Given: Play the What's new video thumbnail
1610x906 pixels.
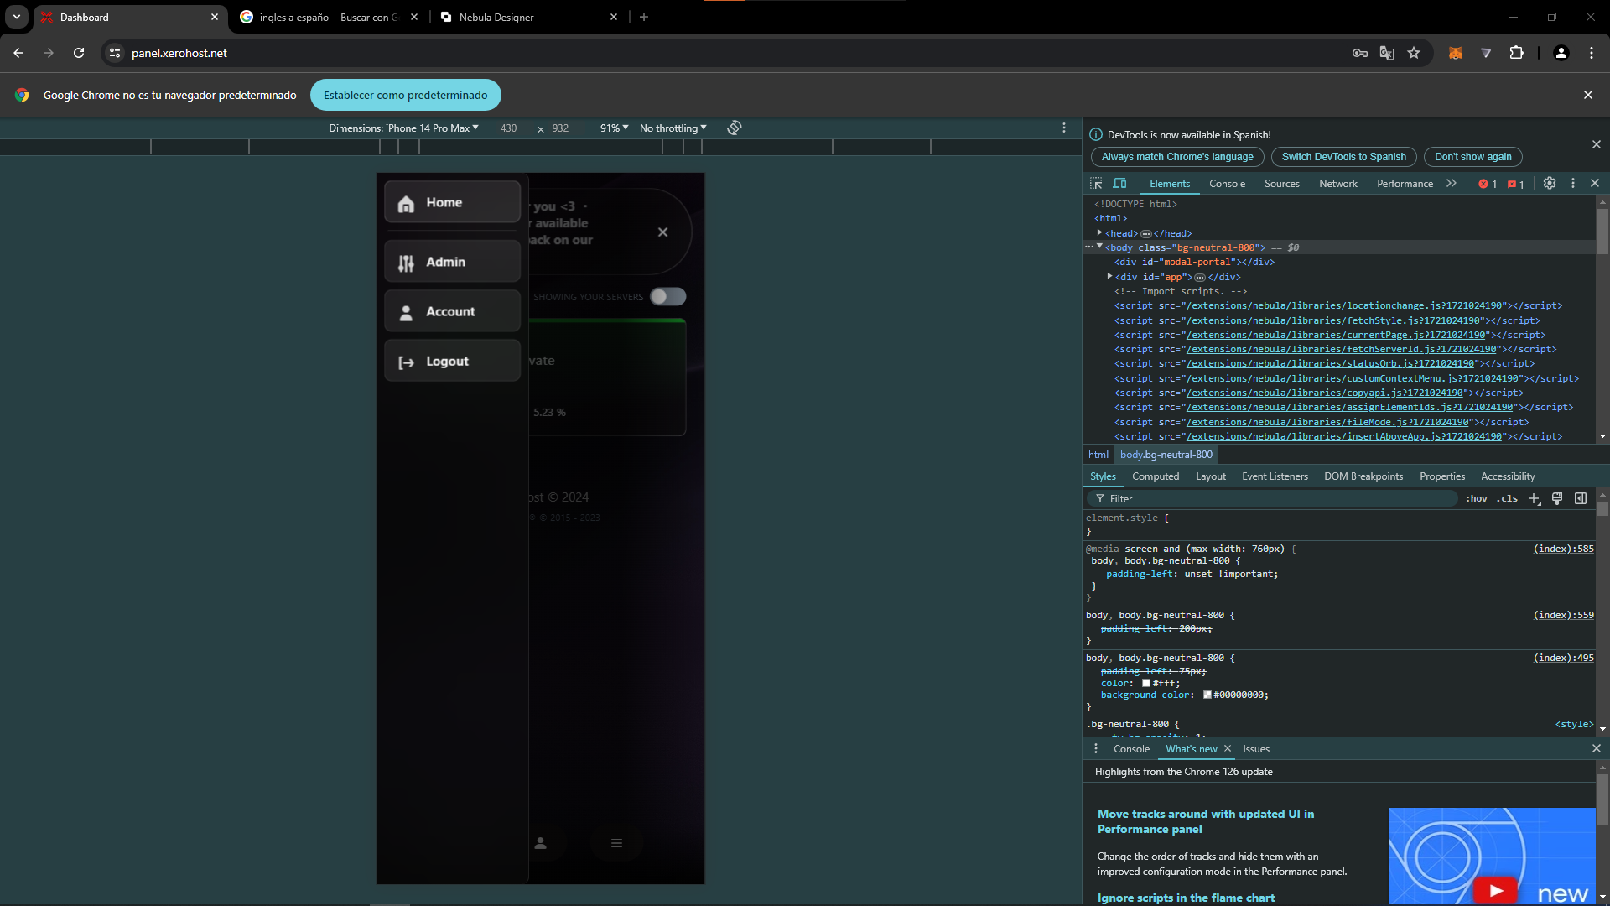Looking at the screenshot, I should coord(1495,889).
